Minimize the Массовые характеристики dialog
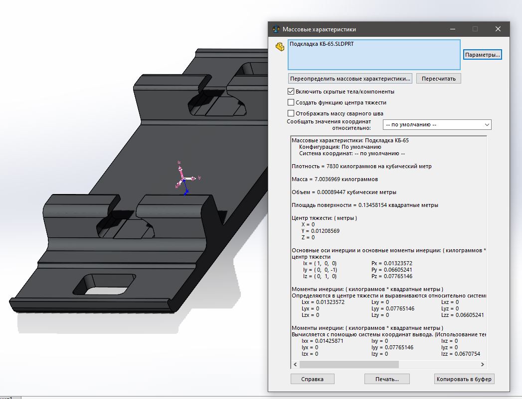 pyautogui.click(x=452, y=29)
